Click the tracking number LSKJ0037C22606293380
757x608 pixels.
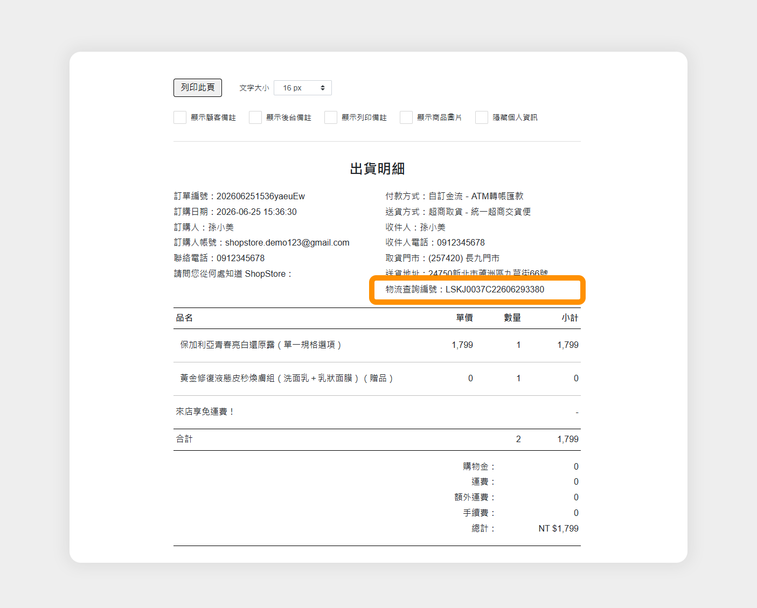tap(495, 290)
